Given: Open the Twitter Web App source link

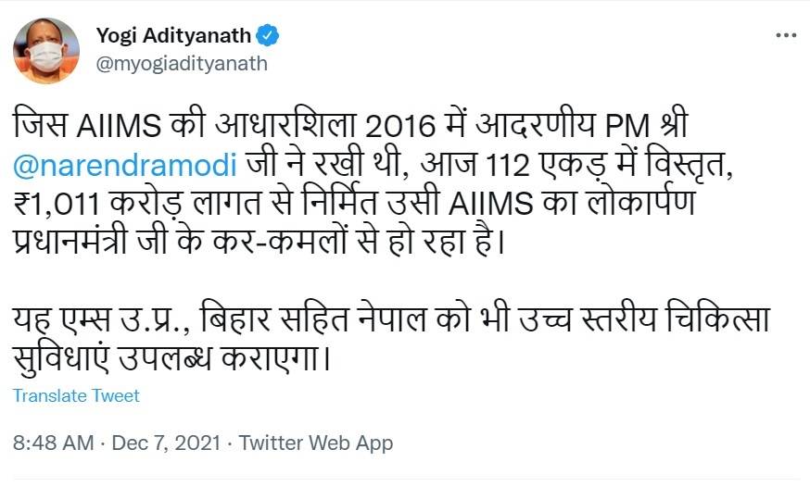Looking at the screenshot, I should (x=316, y=443).
